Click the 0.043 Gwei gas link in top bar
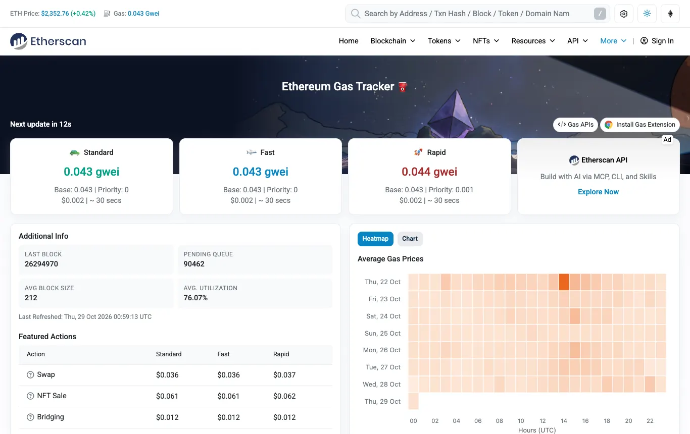 click(x=143, y=14)
